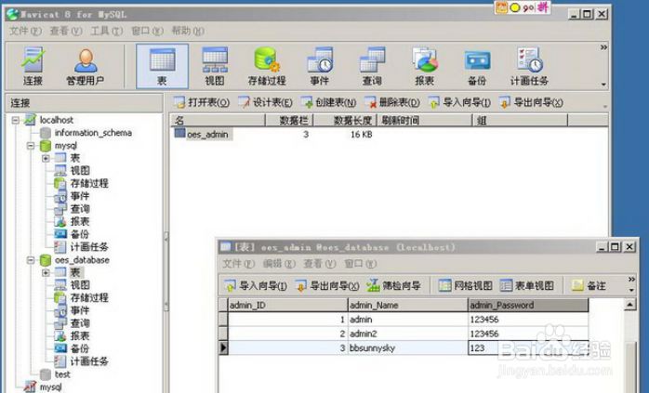Open 文件 menu in main window
Image resolution: width=649 pixels, height=393 pixels.
point(25,31)
